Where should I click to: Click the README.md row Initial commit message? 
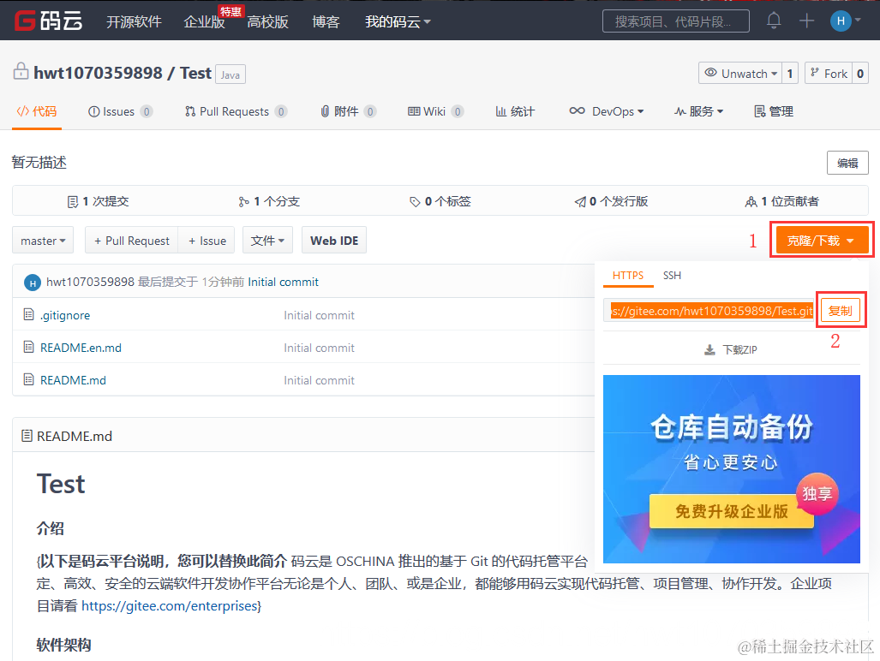[x=319, y=380]
